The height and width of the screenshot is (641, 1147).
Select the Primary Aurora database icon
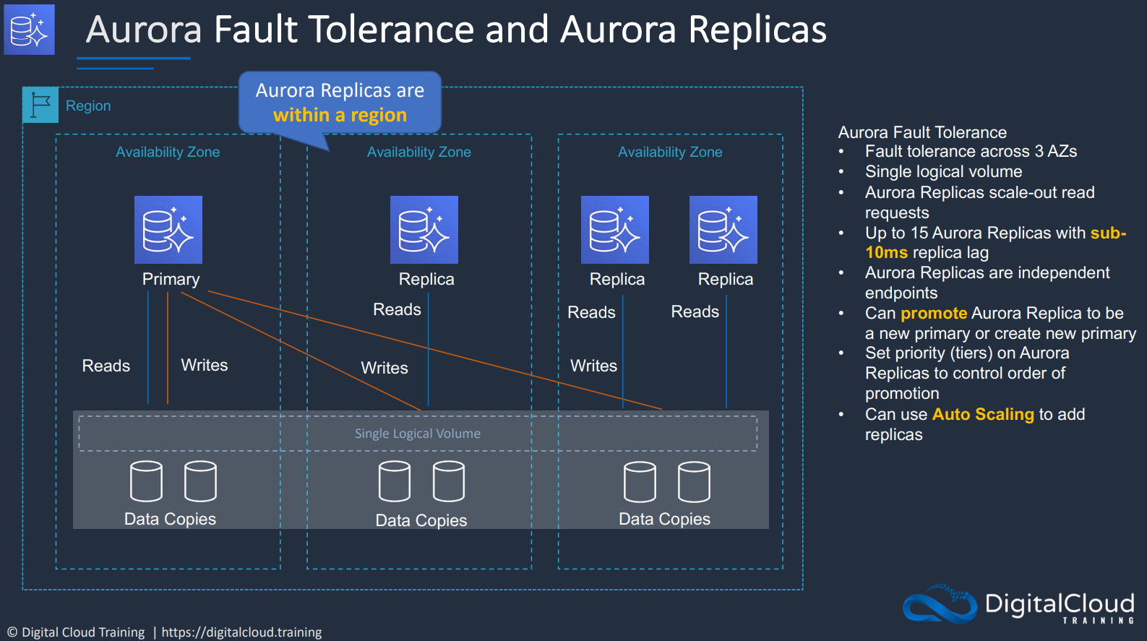[168, 230]
